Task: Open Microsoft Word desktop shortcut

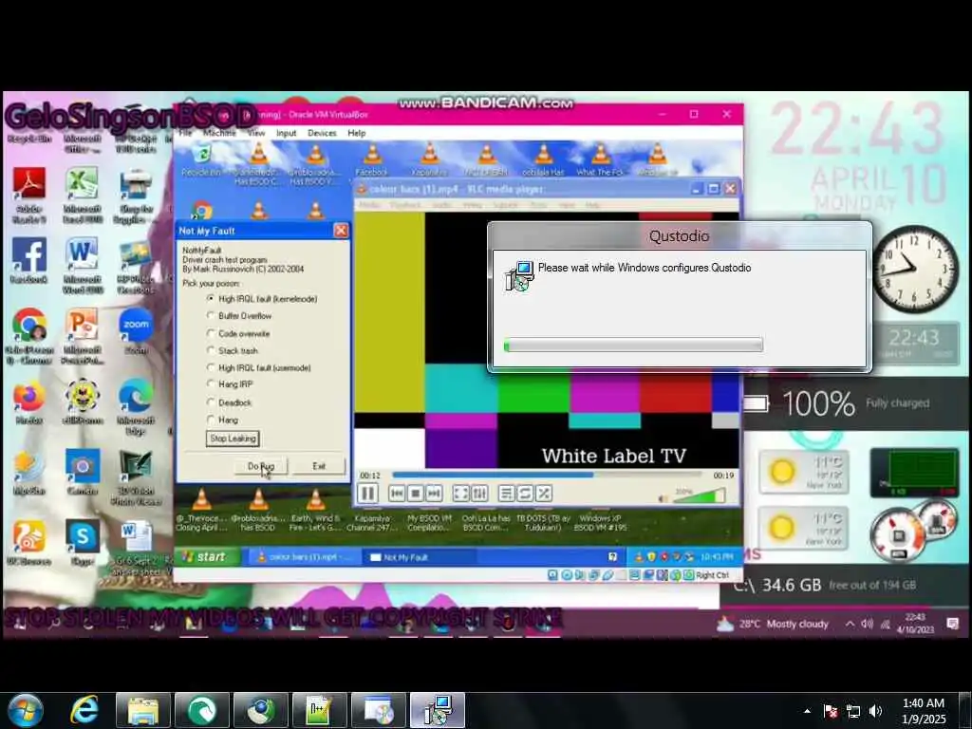Action: pyautogui.click(x=83, y=266)
